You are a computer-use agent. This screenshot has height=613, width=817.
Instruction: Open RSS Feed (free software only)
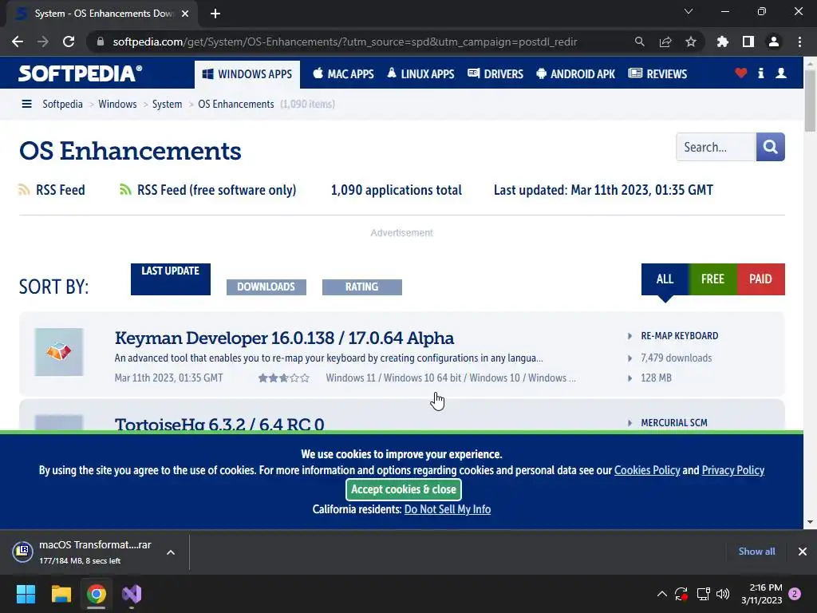click(x=208, y=190)
